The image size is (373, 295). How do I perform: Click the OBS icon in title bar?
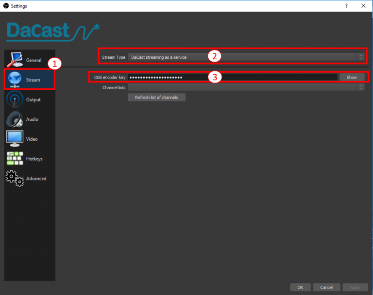[5, 6]
